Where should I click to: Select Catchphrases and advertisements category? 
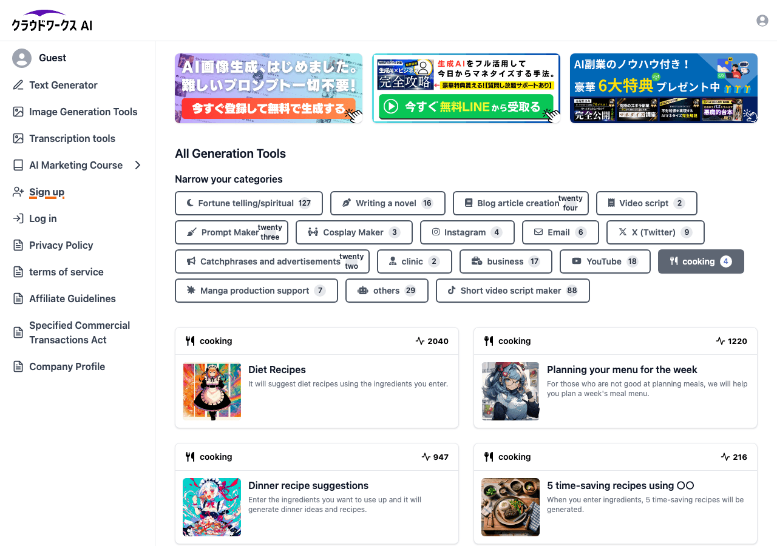[x=272, y=261]
